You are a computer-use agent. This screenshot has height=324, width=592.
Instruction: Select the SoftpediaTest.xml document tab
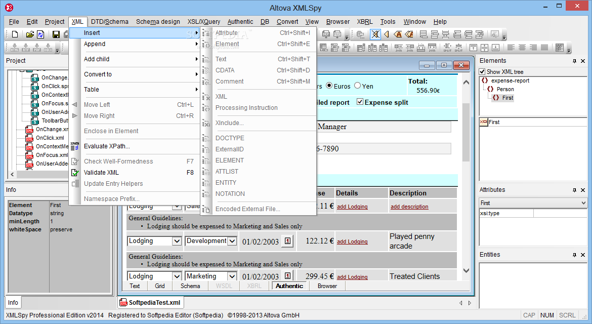coord(151,302)
